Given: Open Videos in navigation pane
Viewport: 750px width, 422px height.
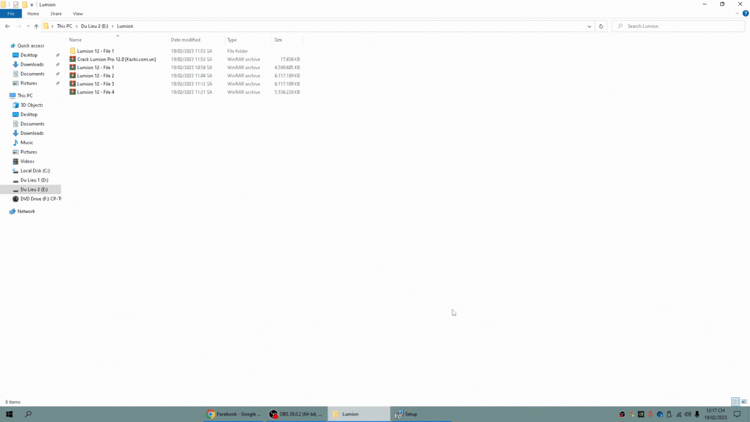Looking at the screenshot, I should [27, 162].
